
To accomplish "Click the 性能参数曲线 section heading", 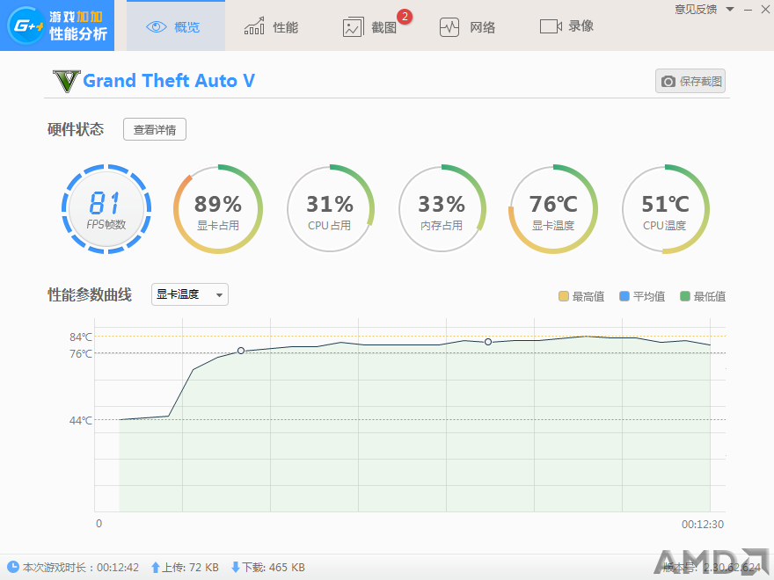I will point(90,295).
